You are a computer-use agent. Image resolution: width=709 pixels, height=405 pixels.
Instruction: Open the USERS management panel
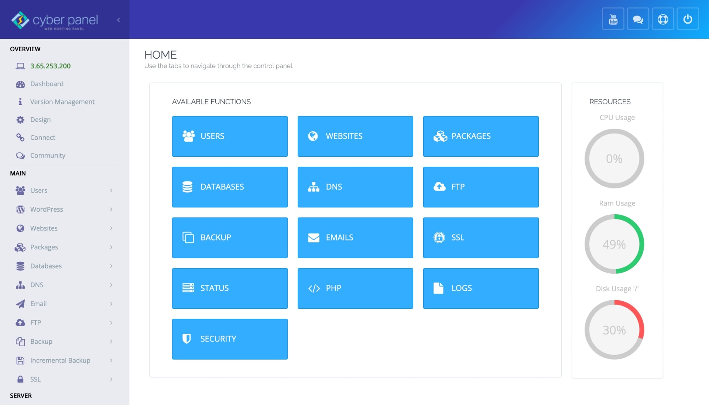coord(230,136)
